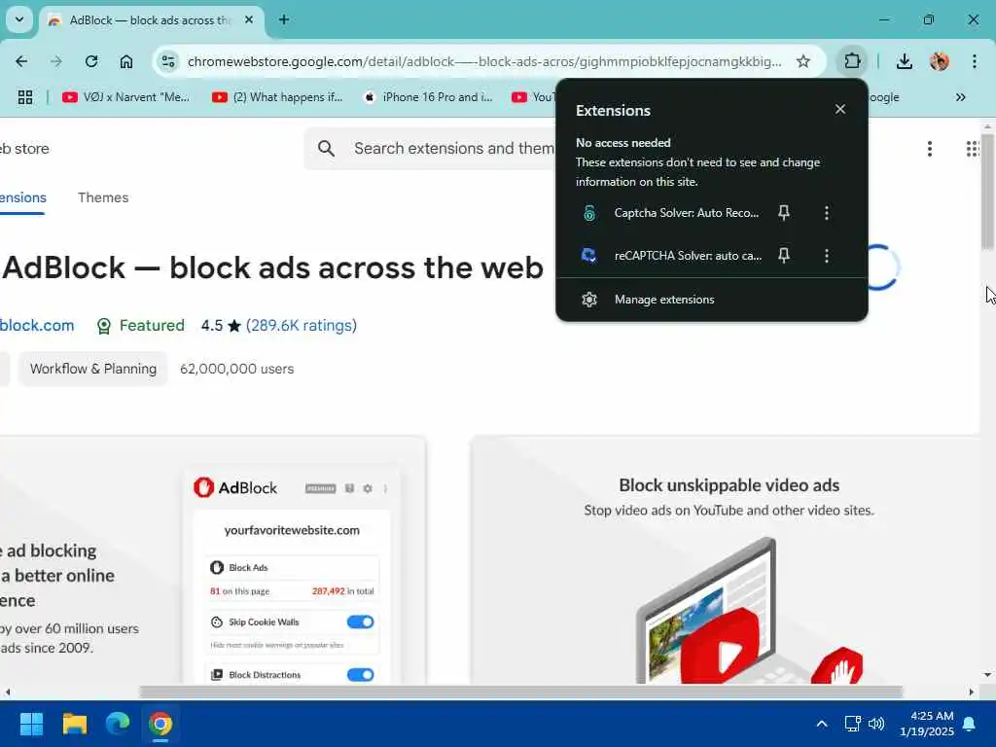The image size is (996, 747).
Task: Go back to the previous page
Action: pyautogui.click(x=21, y=61)
